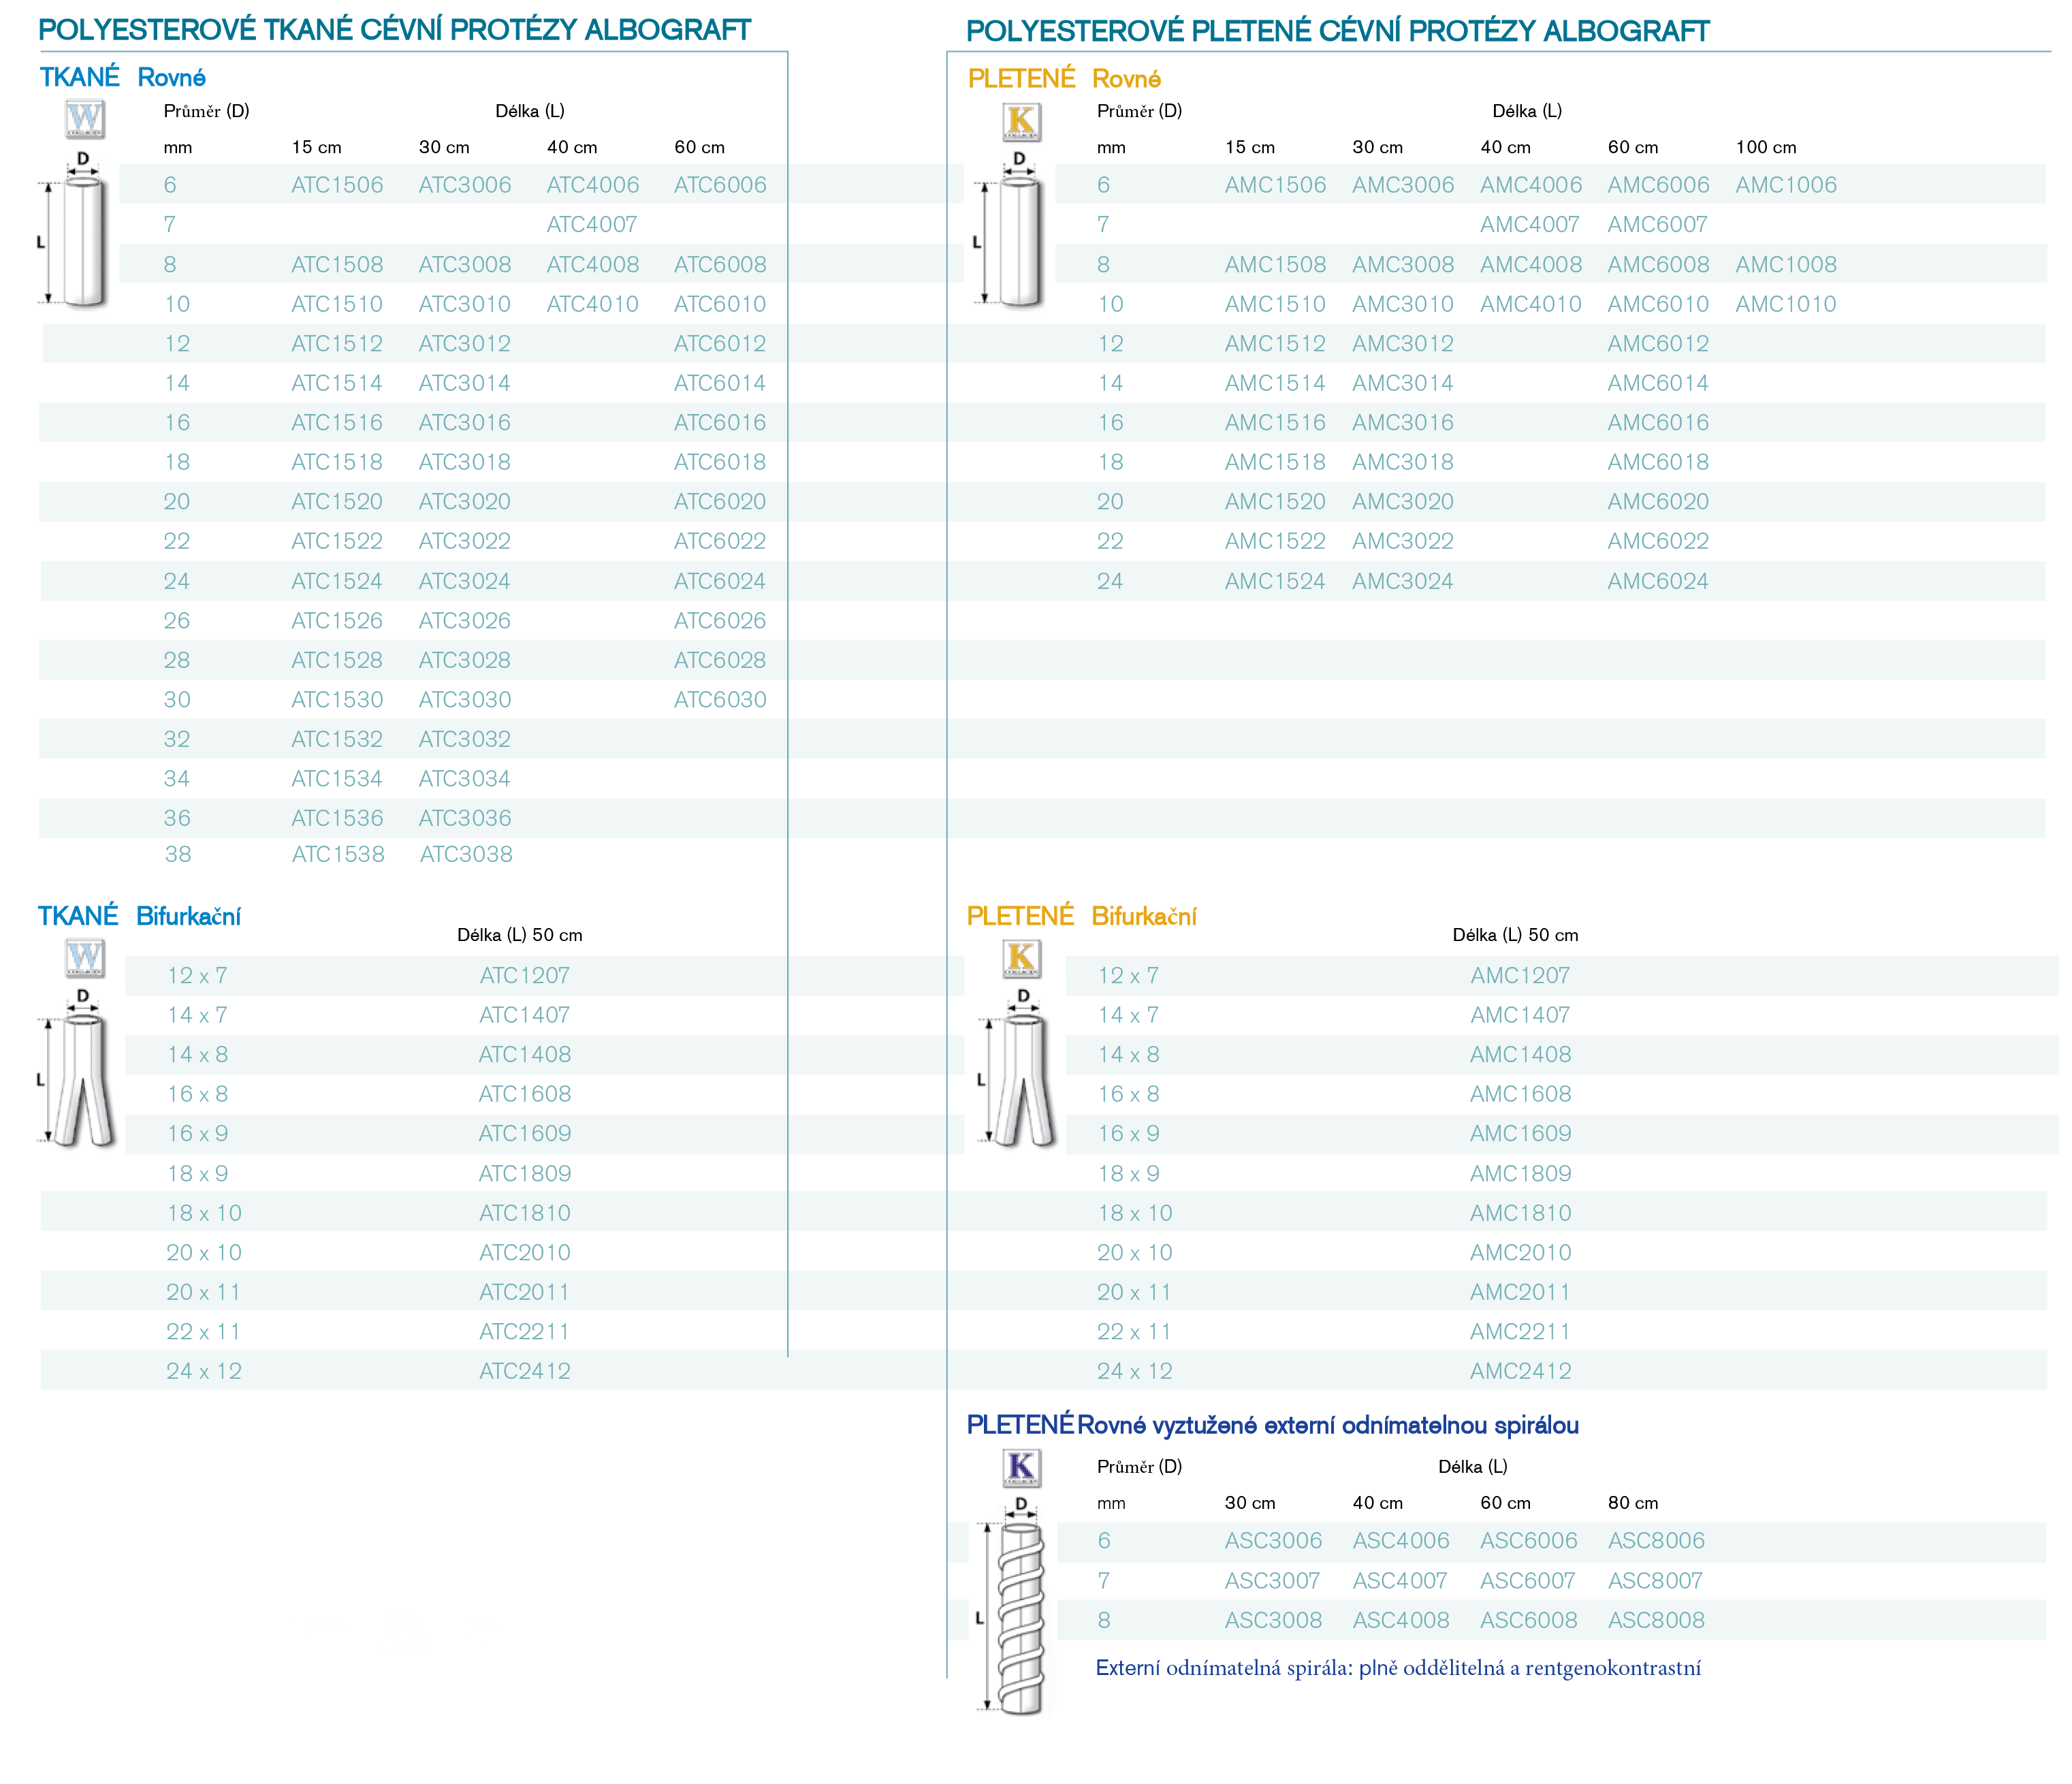Click the W woven icon beside TKANÉ Bifurkační
The width and height of the screenshot is (2072, 1784).
pyautogui.click(x=85, y=958)
